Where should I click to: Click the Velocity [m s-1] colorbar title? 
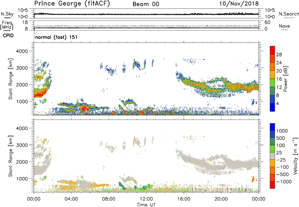[295, 156]
